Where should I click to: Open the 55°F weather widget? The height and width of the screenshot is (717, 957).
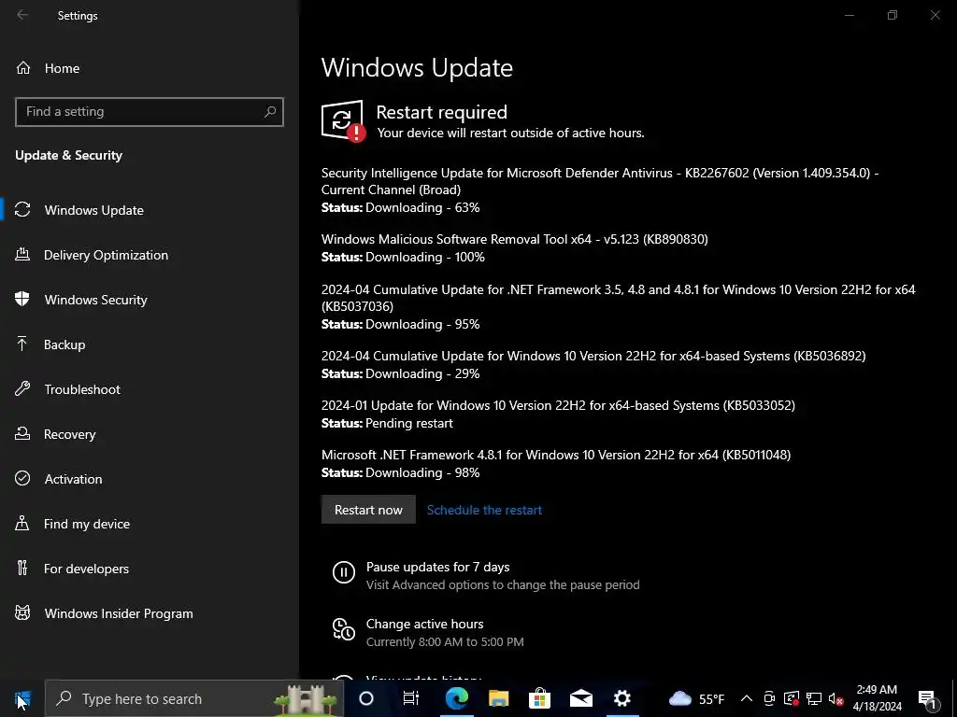697,698
